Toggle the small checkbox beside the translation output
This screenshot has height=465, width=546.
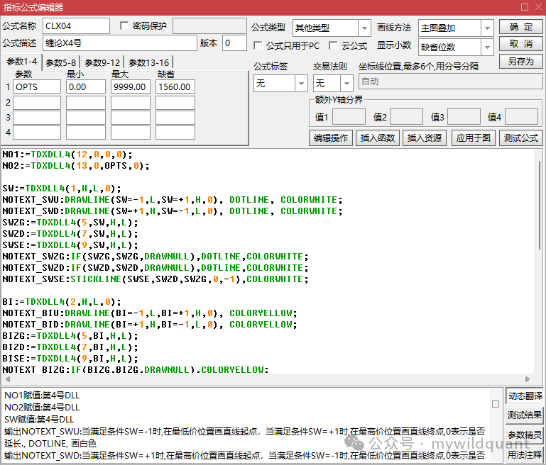(496, 404)
